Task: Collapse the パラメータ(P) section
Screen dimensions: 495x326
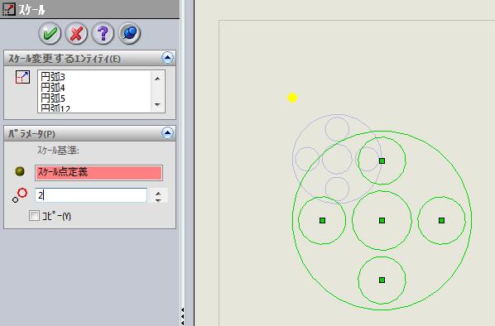Action: click(x=167, y=133)
